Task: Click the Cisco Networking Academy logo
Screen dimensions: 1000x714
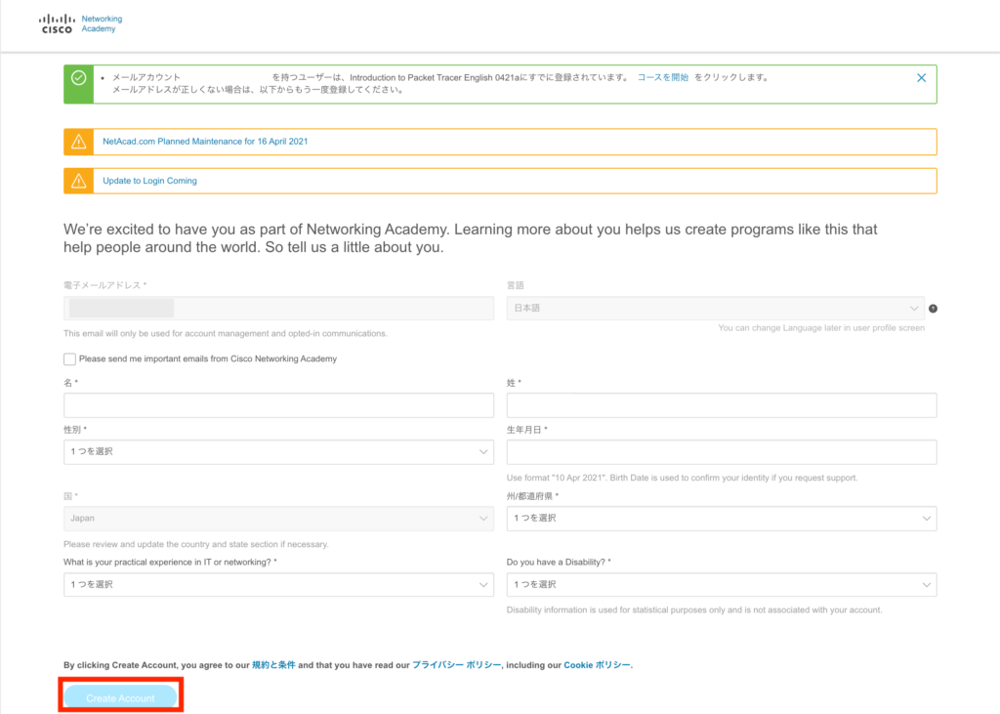Action: [x=80, y=23]
